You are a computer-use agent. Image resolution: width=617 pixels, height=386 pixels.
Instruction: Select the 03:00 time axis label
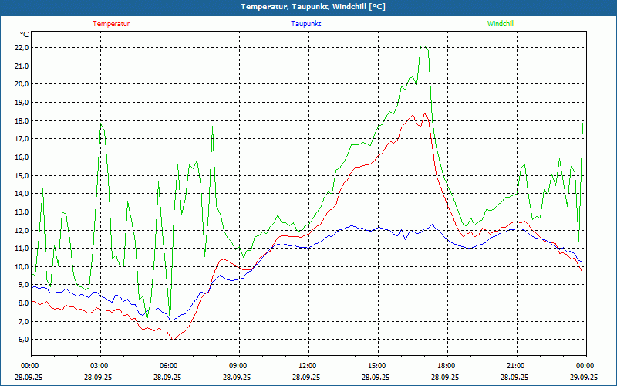pyautogui.click(x=99, y=366)
